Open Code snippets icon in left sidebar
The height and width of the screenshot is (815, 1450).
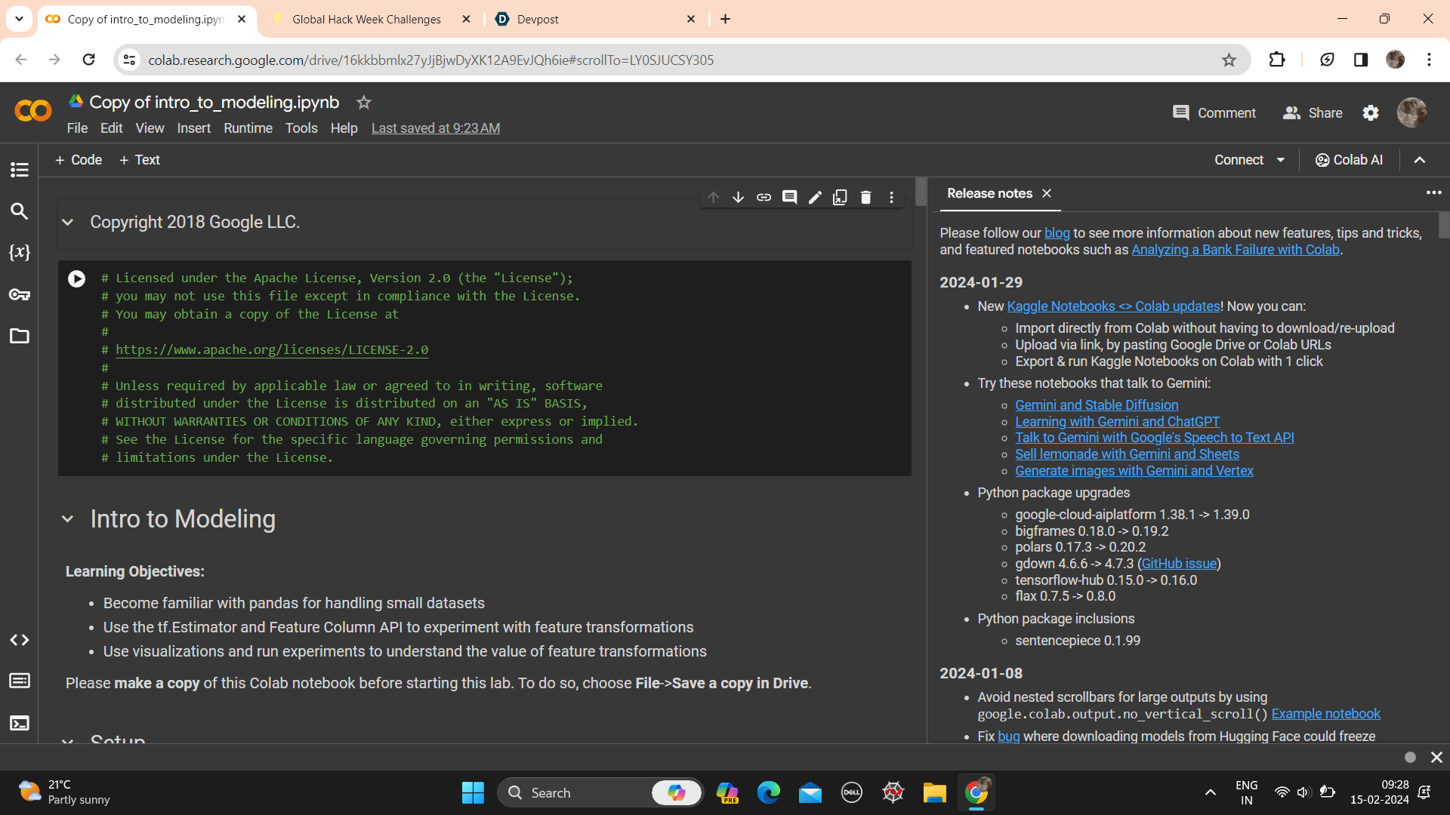[20, 640]
